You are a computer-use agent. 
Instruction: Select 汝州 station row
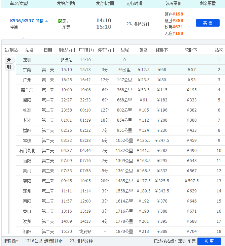point(120,221)
